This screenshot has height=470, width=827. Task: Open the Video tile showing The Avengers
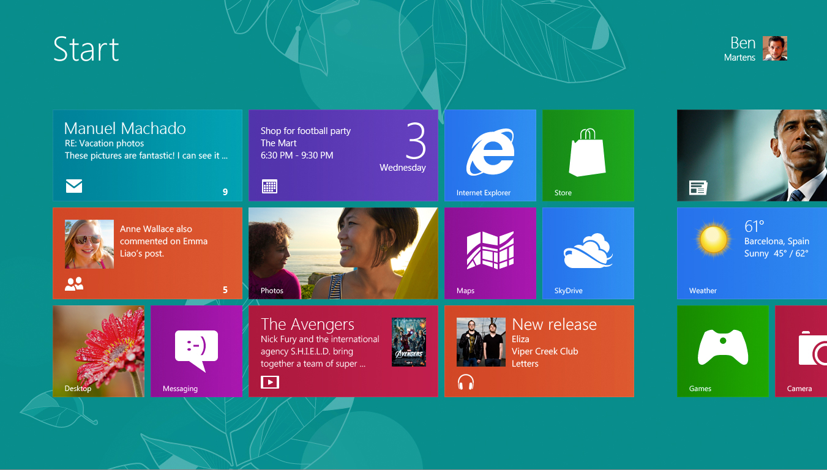point(324,351)
